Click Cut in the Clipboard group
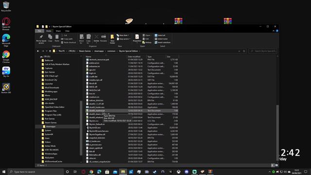 point(64,35)
